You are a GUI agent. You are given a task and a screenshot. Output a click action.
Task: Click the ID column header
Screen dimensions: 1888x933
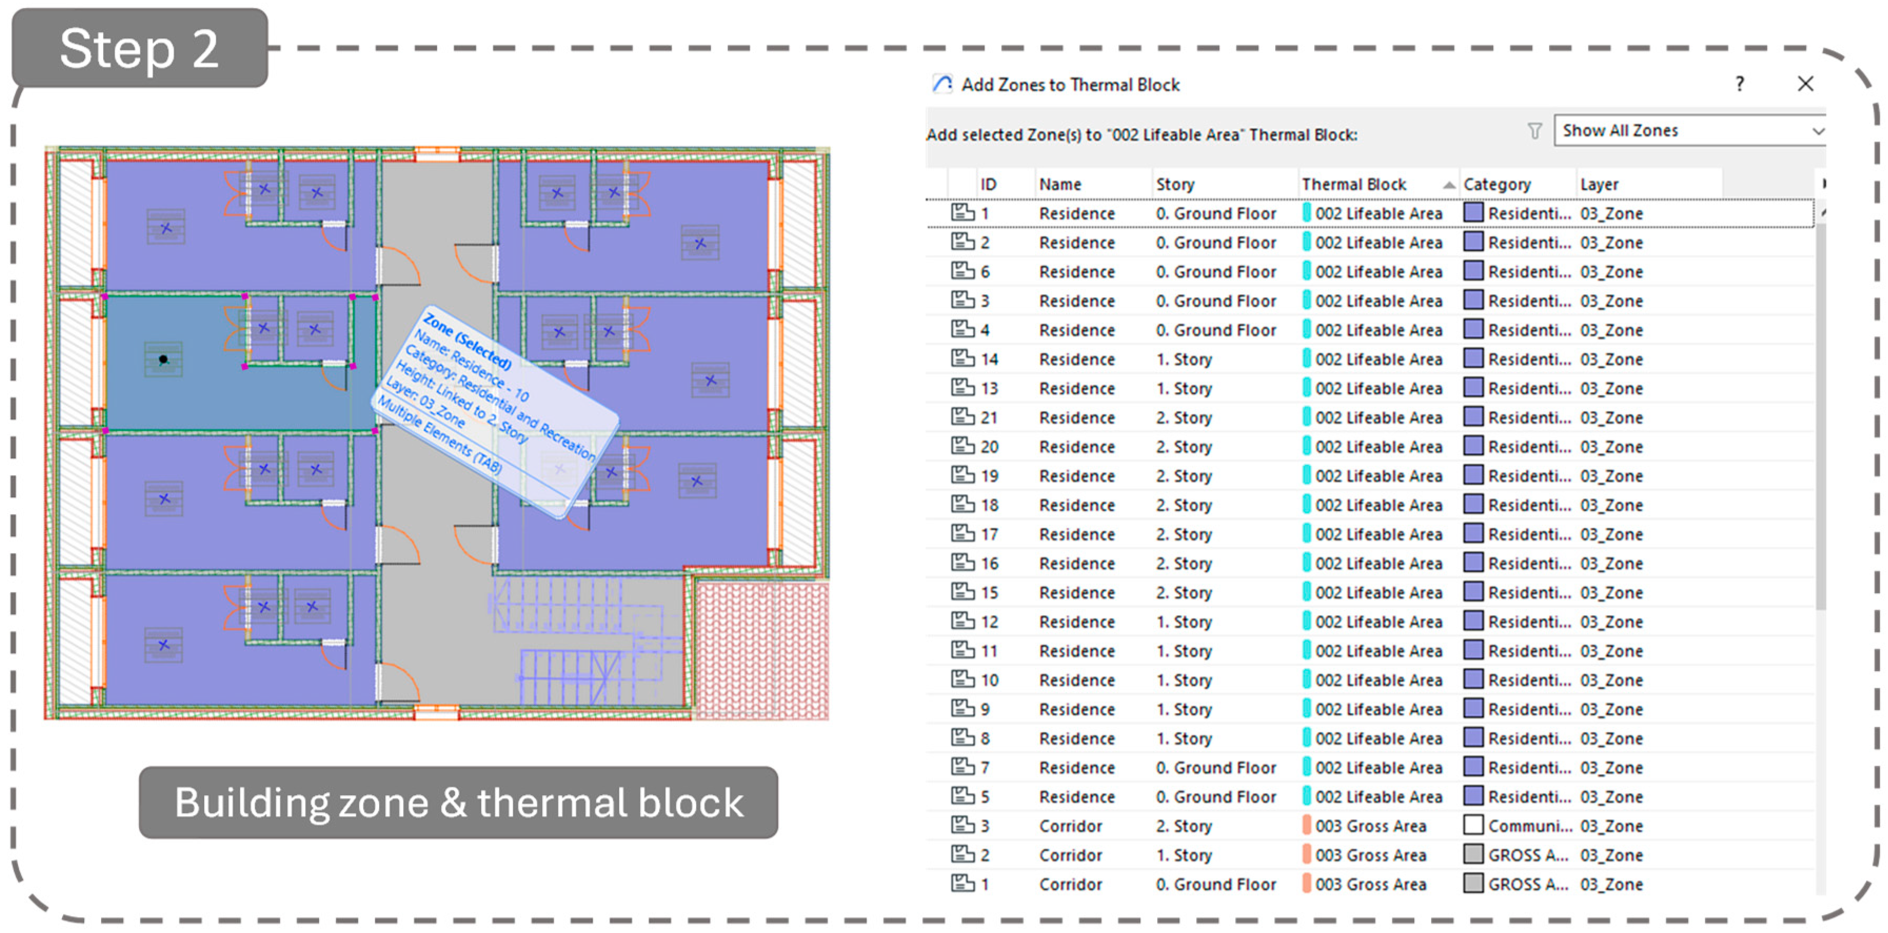coord(988,185)
